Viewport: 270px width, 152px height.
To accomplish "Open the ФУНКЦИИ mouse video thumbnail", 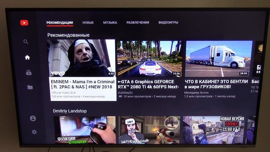I will (85, 130).
